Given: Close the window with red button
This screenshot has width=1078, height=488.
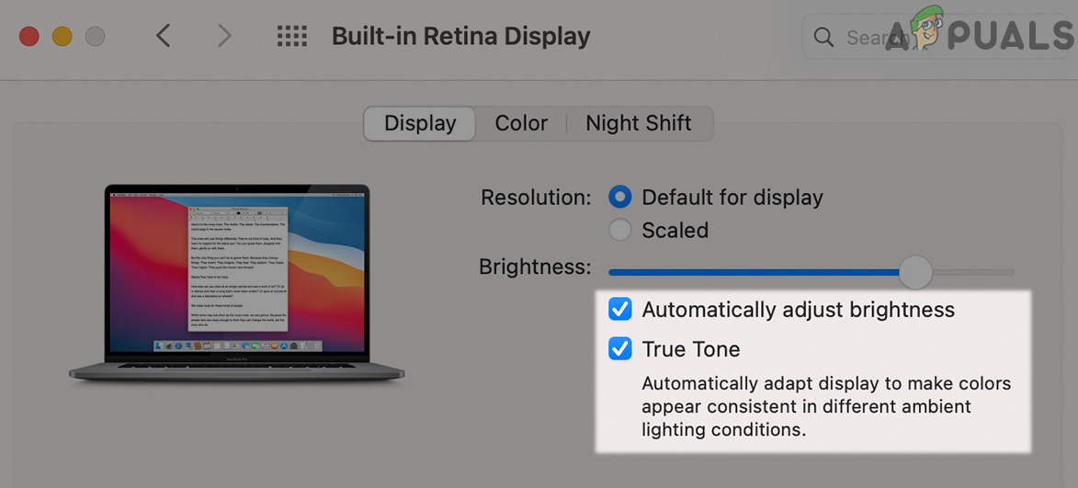Looking at the screenshot, I should tap(29, 37).
